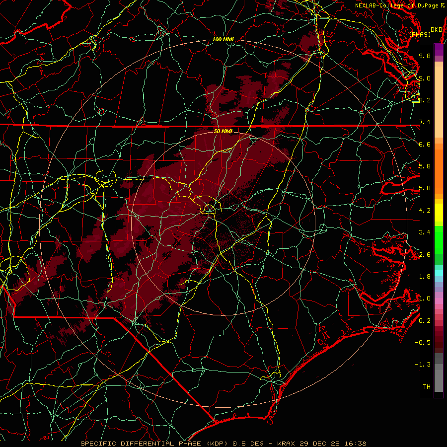Pick the light peach segment of the color bar
Image resolution: width=447 pixels, height=447 pixels.
point(439,103)
